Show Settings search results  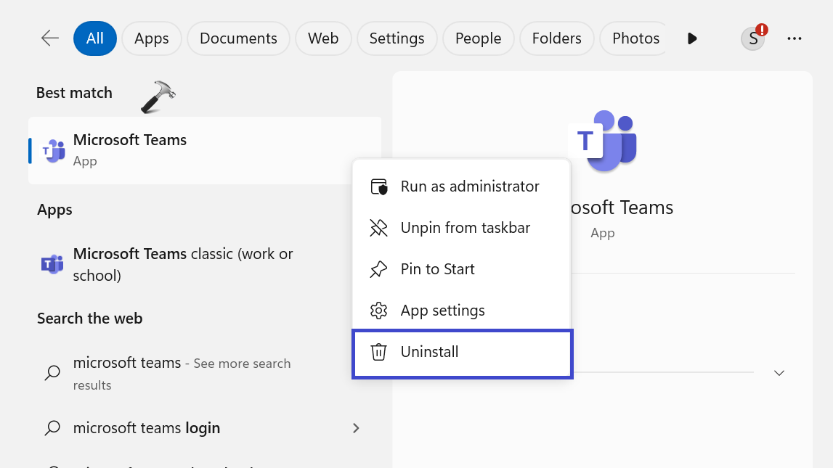(397, 38)
